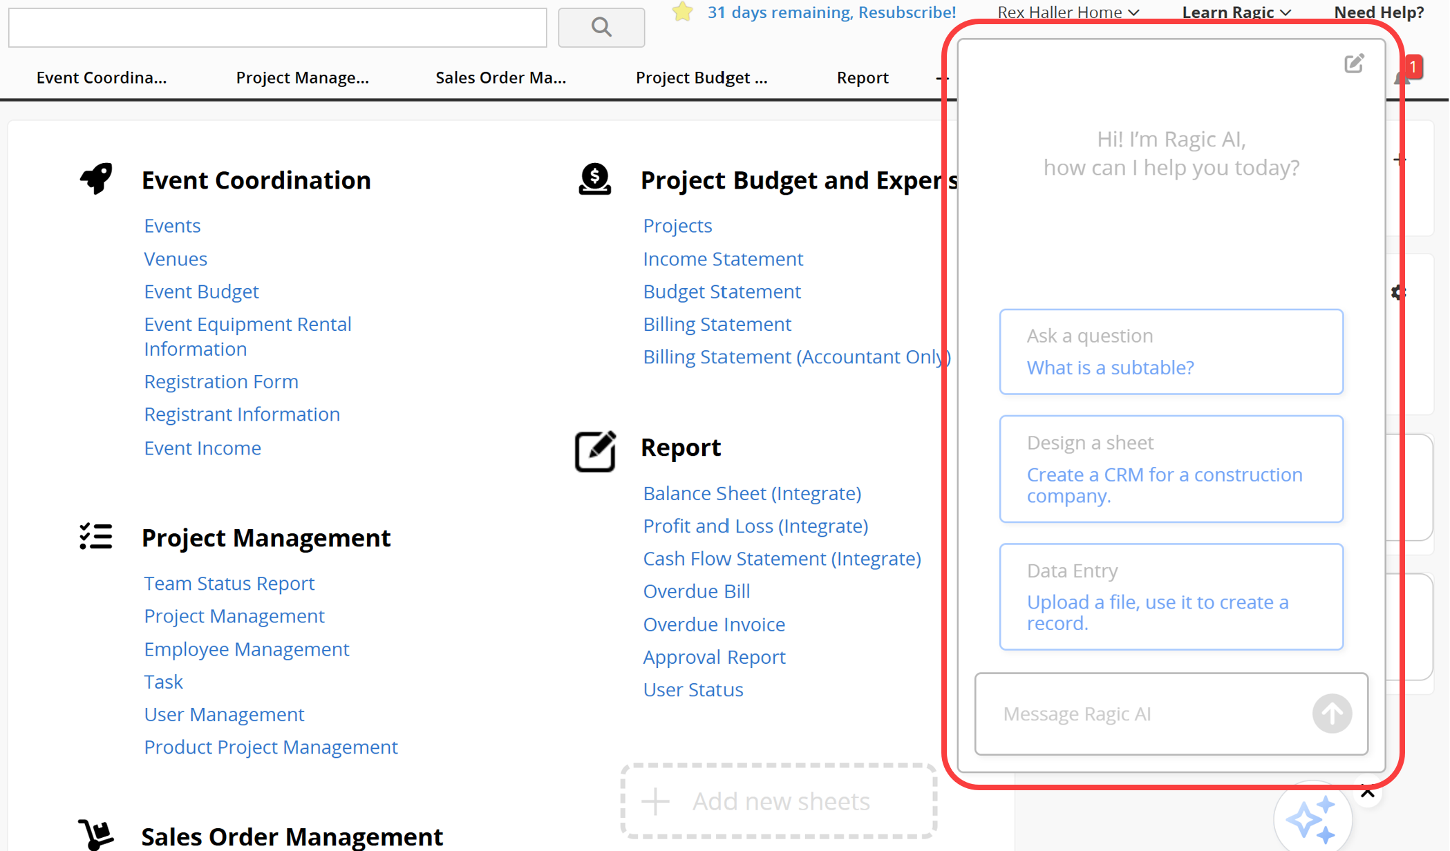Open the Budget Statement sheet
The height and width of the screenshot is (851, 1450).
pos(722,291)
